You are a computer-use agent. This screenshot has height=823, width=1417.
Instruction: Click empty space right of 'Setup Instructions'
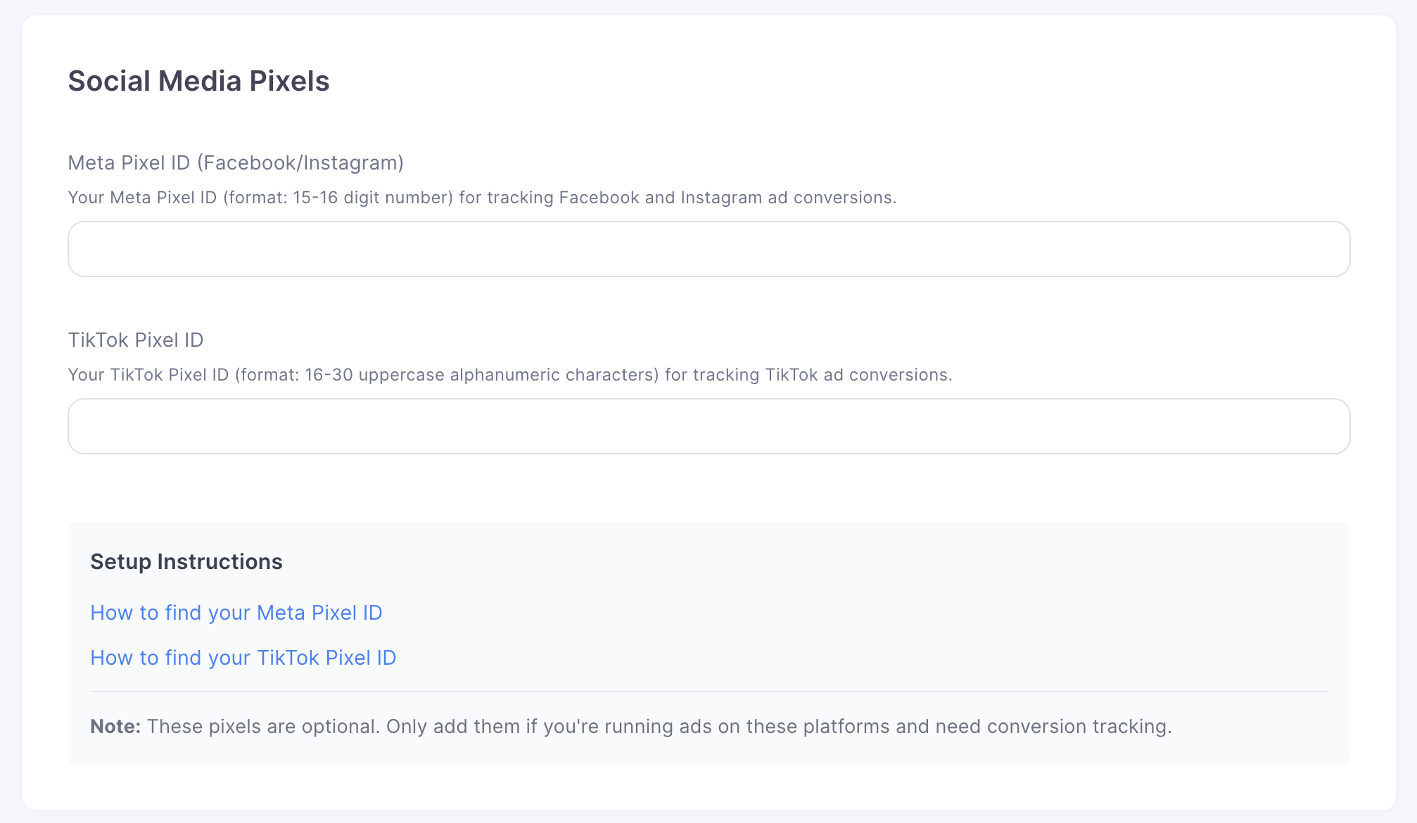[x=774, y=561]
